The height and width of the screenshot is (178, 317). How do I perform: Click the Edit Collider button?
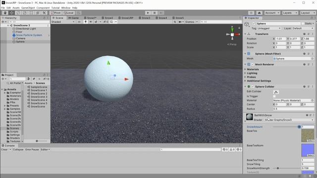coord(276,92)
